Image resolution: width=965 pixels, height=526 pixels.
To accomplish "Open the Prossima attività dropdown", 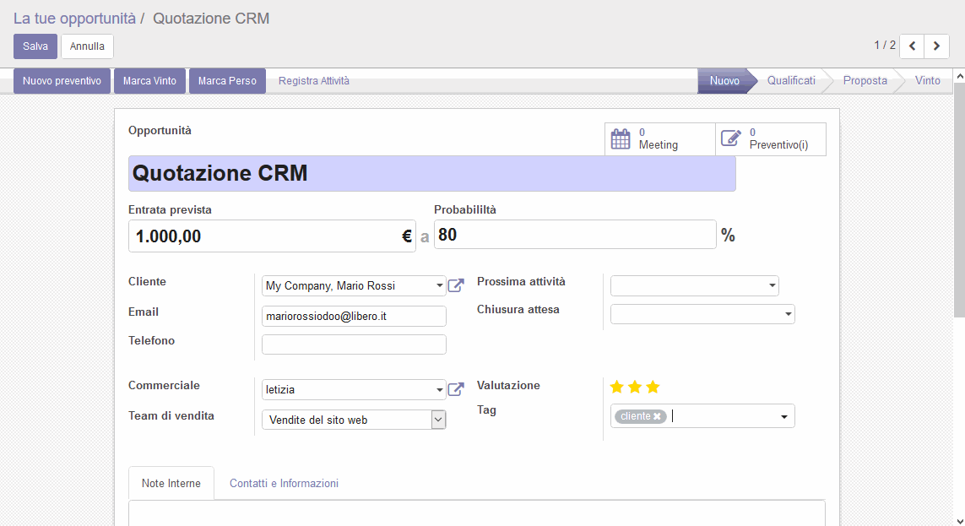I will (772, 286).
